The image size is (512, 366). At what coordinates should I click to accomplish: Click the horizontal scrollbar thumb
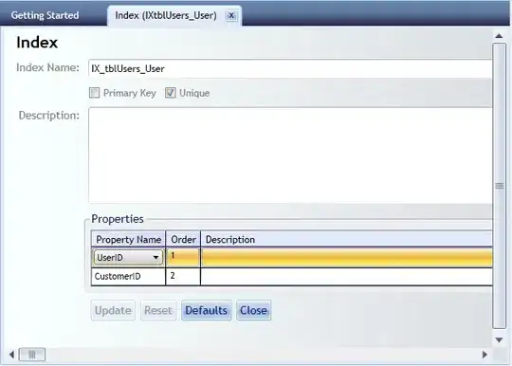32,355
